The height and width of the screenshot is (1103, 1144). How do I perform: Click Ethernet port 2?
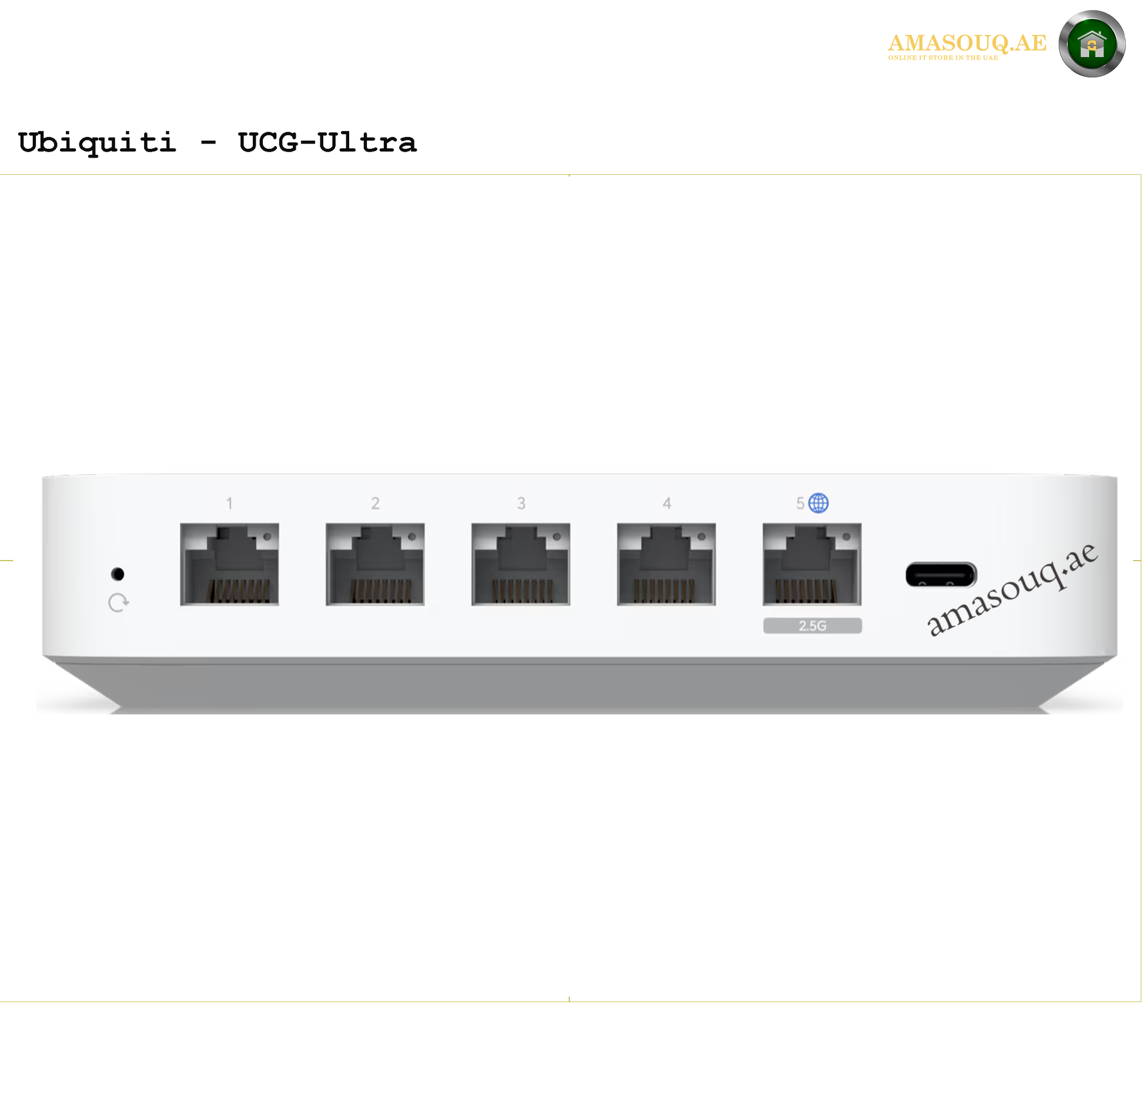(375, 564)
